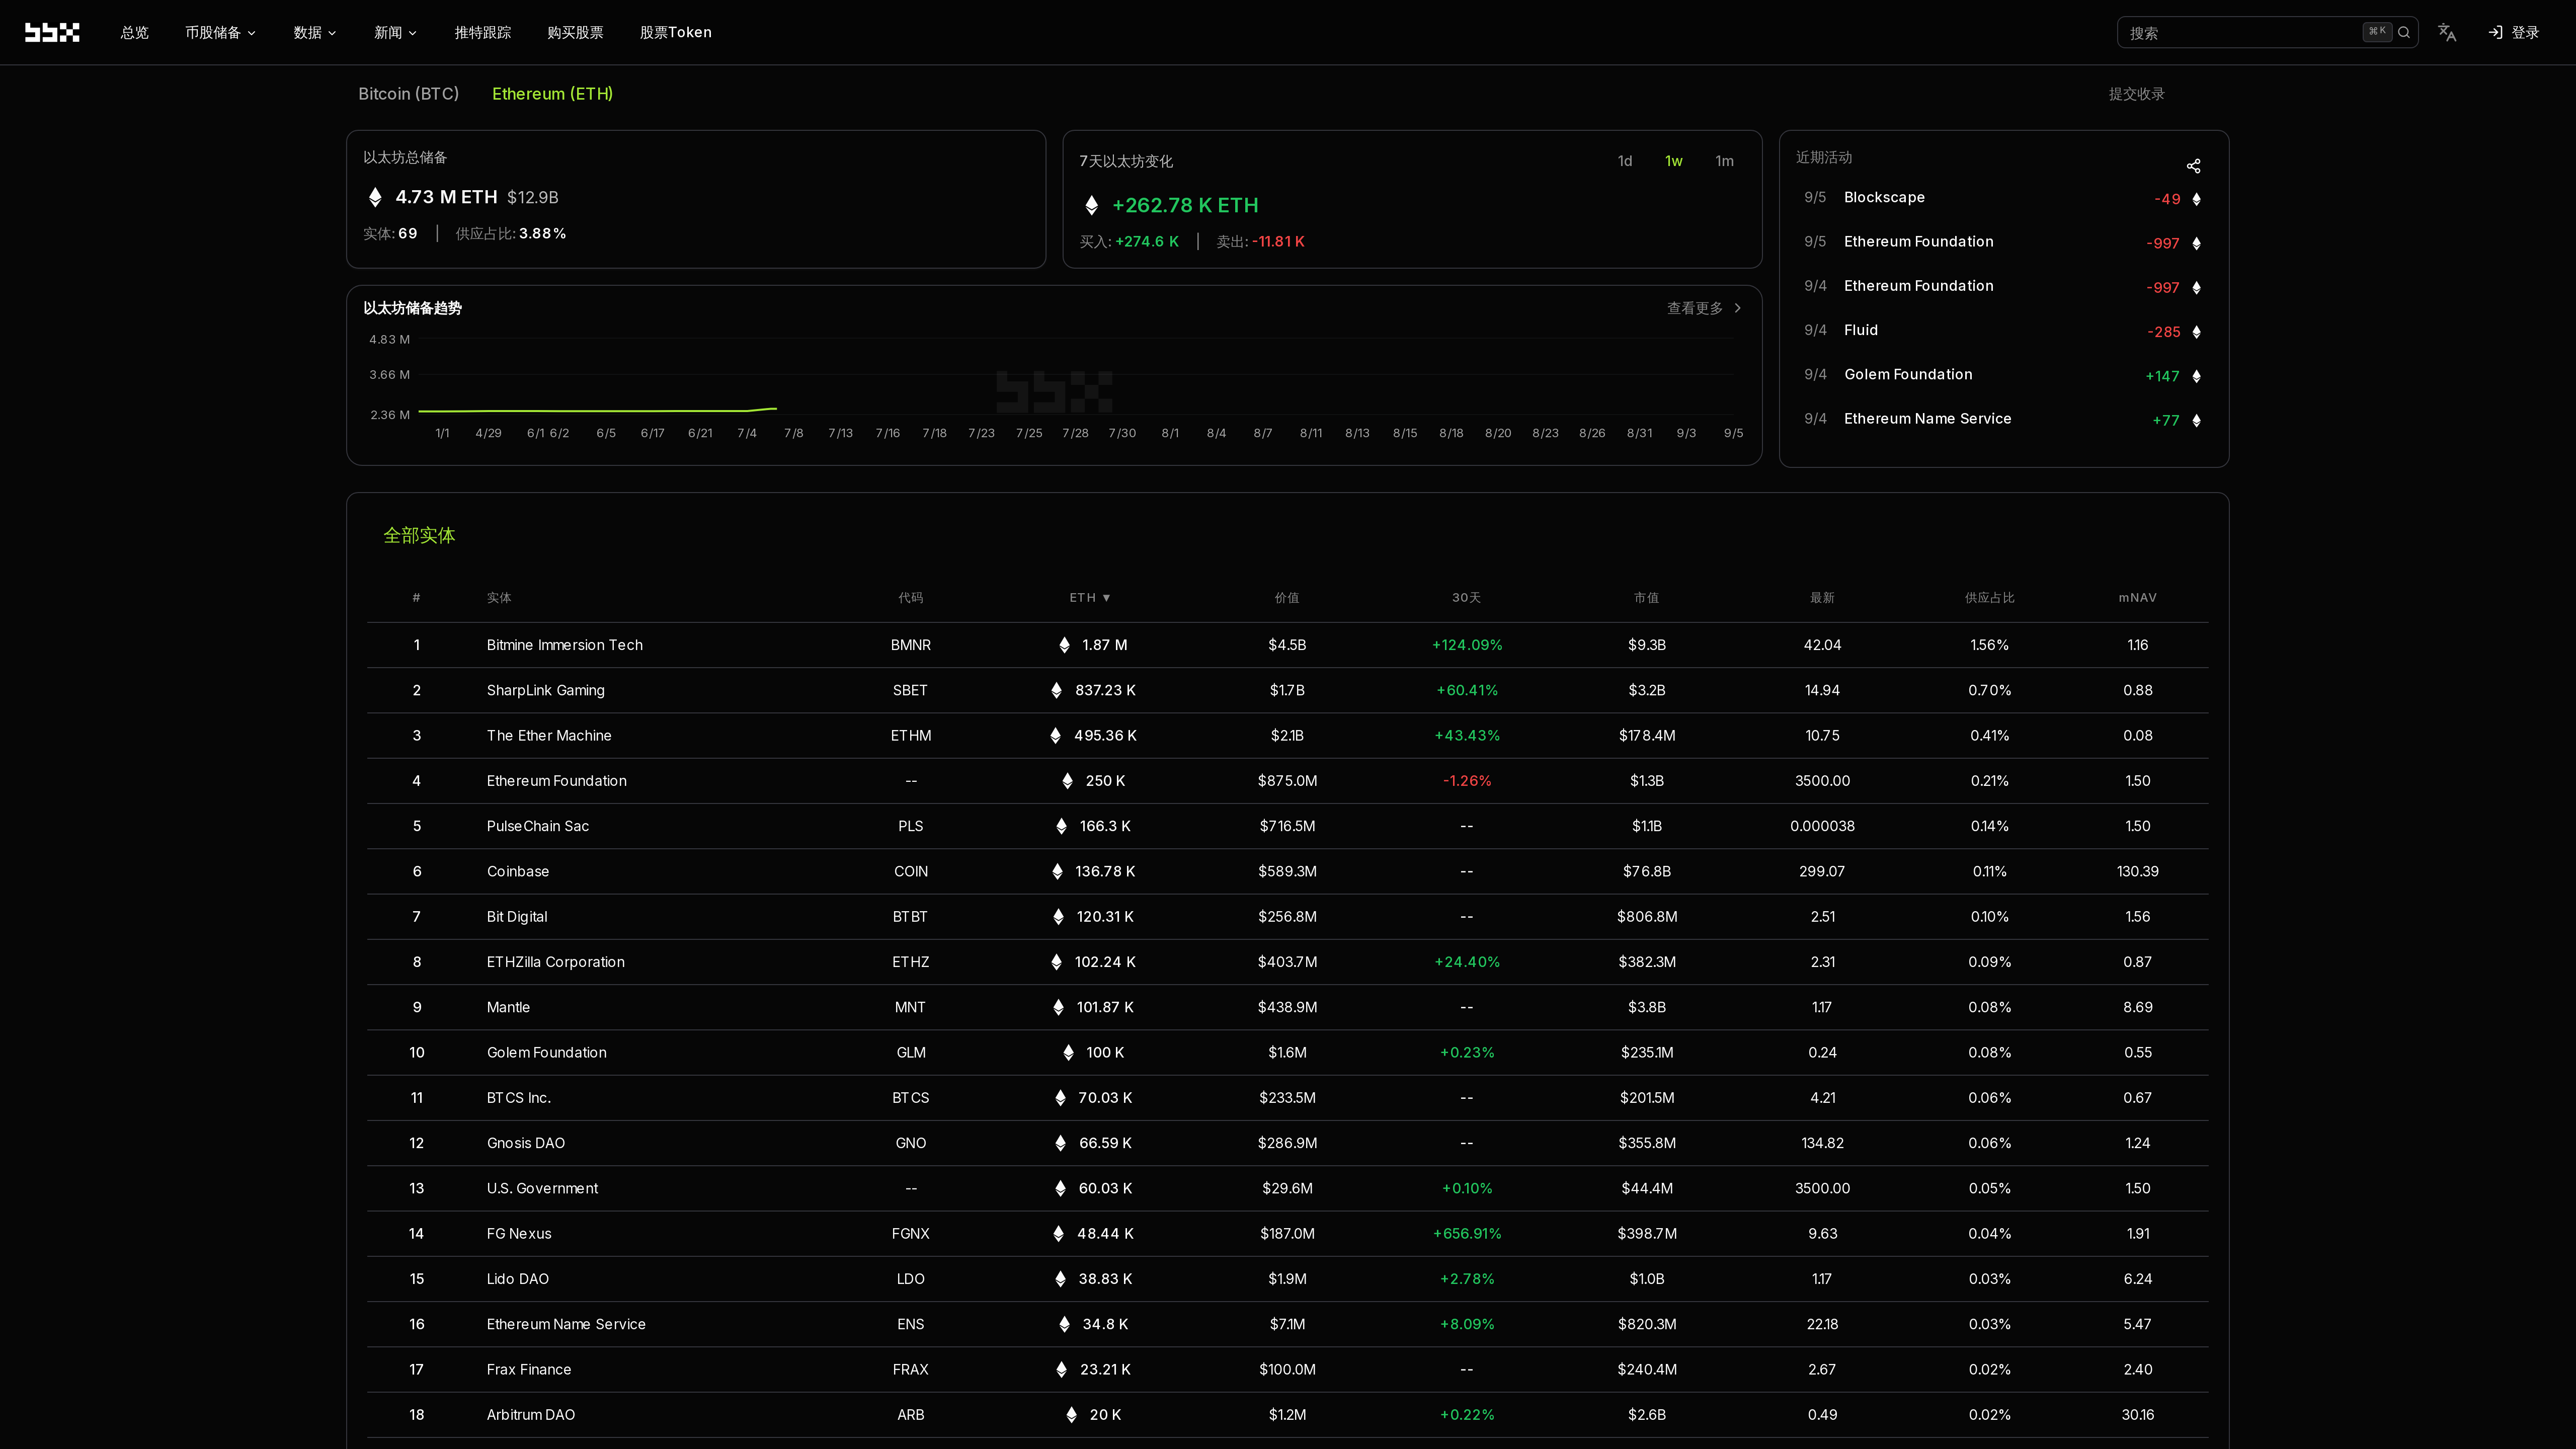Open Bitmine Immersion Tech entity link
Image resolution: width=2576 pixels, height=1449 pixels.
pyautogui.click(x=564, y=645)
